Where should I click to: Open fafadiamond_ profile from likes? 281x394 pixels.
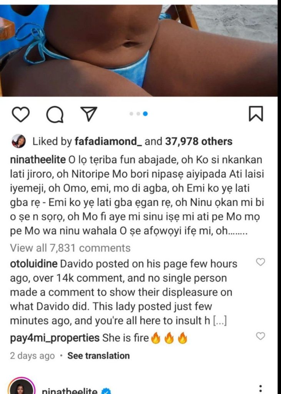(108, 142)
